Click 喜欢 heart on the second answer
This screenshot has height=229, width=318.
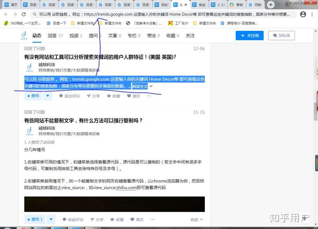coord(137,220)
